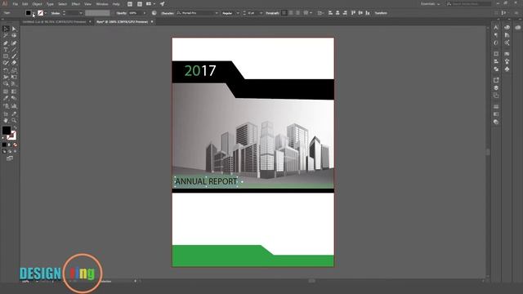Screen dimensions: 523x294
Task: Click vertical align bottom icon
Action: [368, 13]
